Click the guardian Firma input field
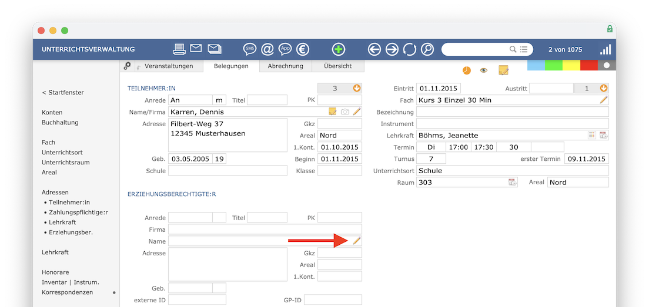This screenshot has height=307, width=649. coord(265,230)
